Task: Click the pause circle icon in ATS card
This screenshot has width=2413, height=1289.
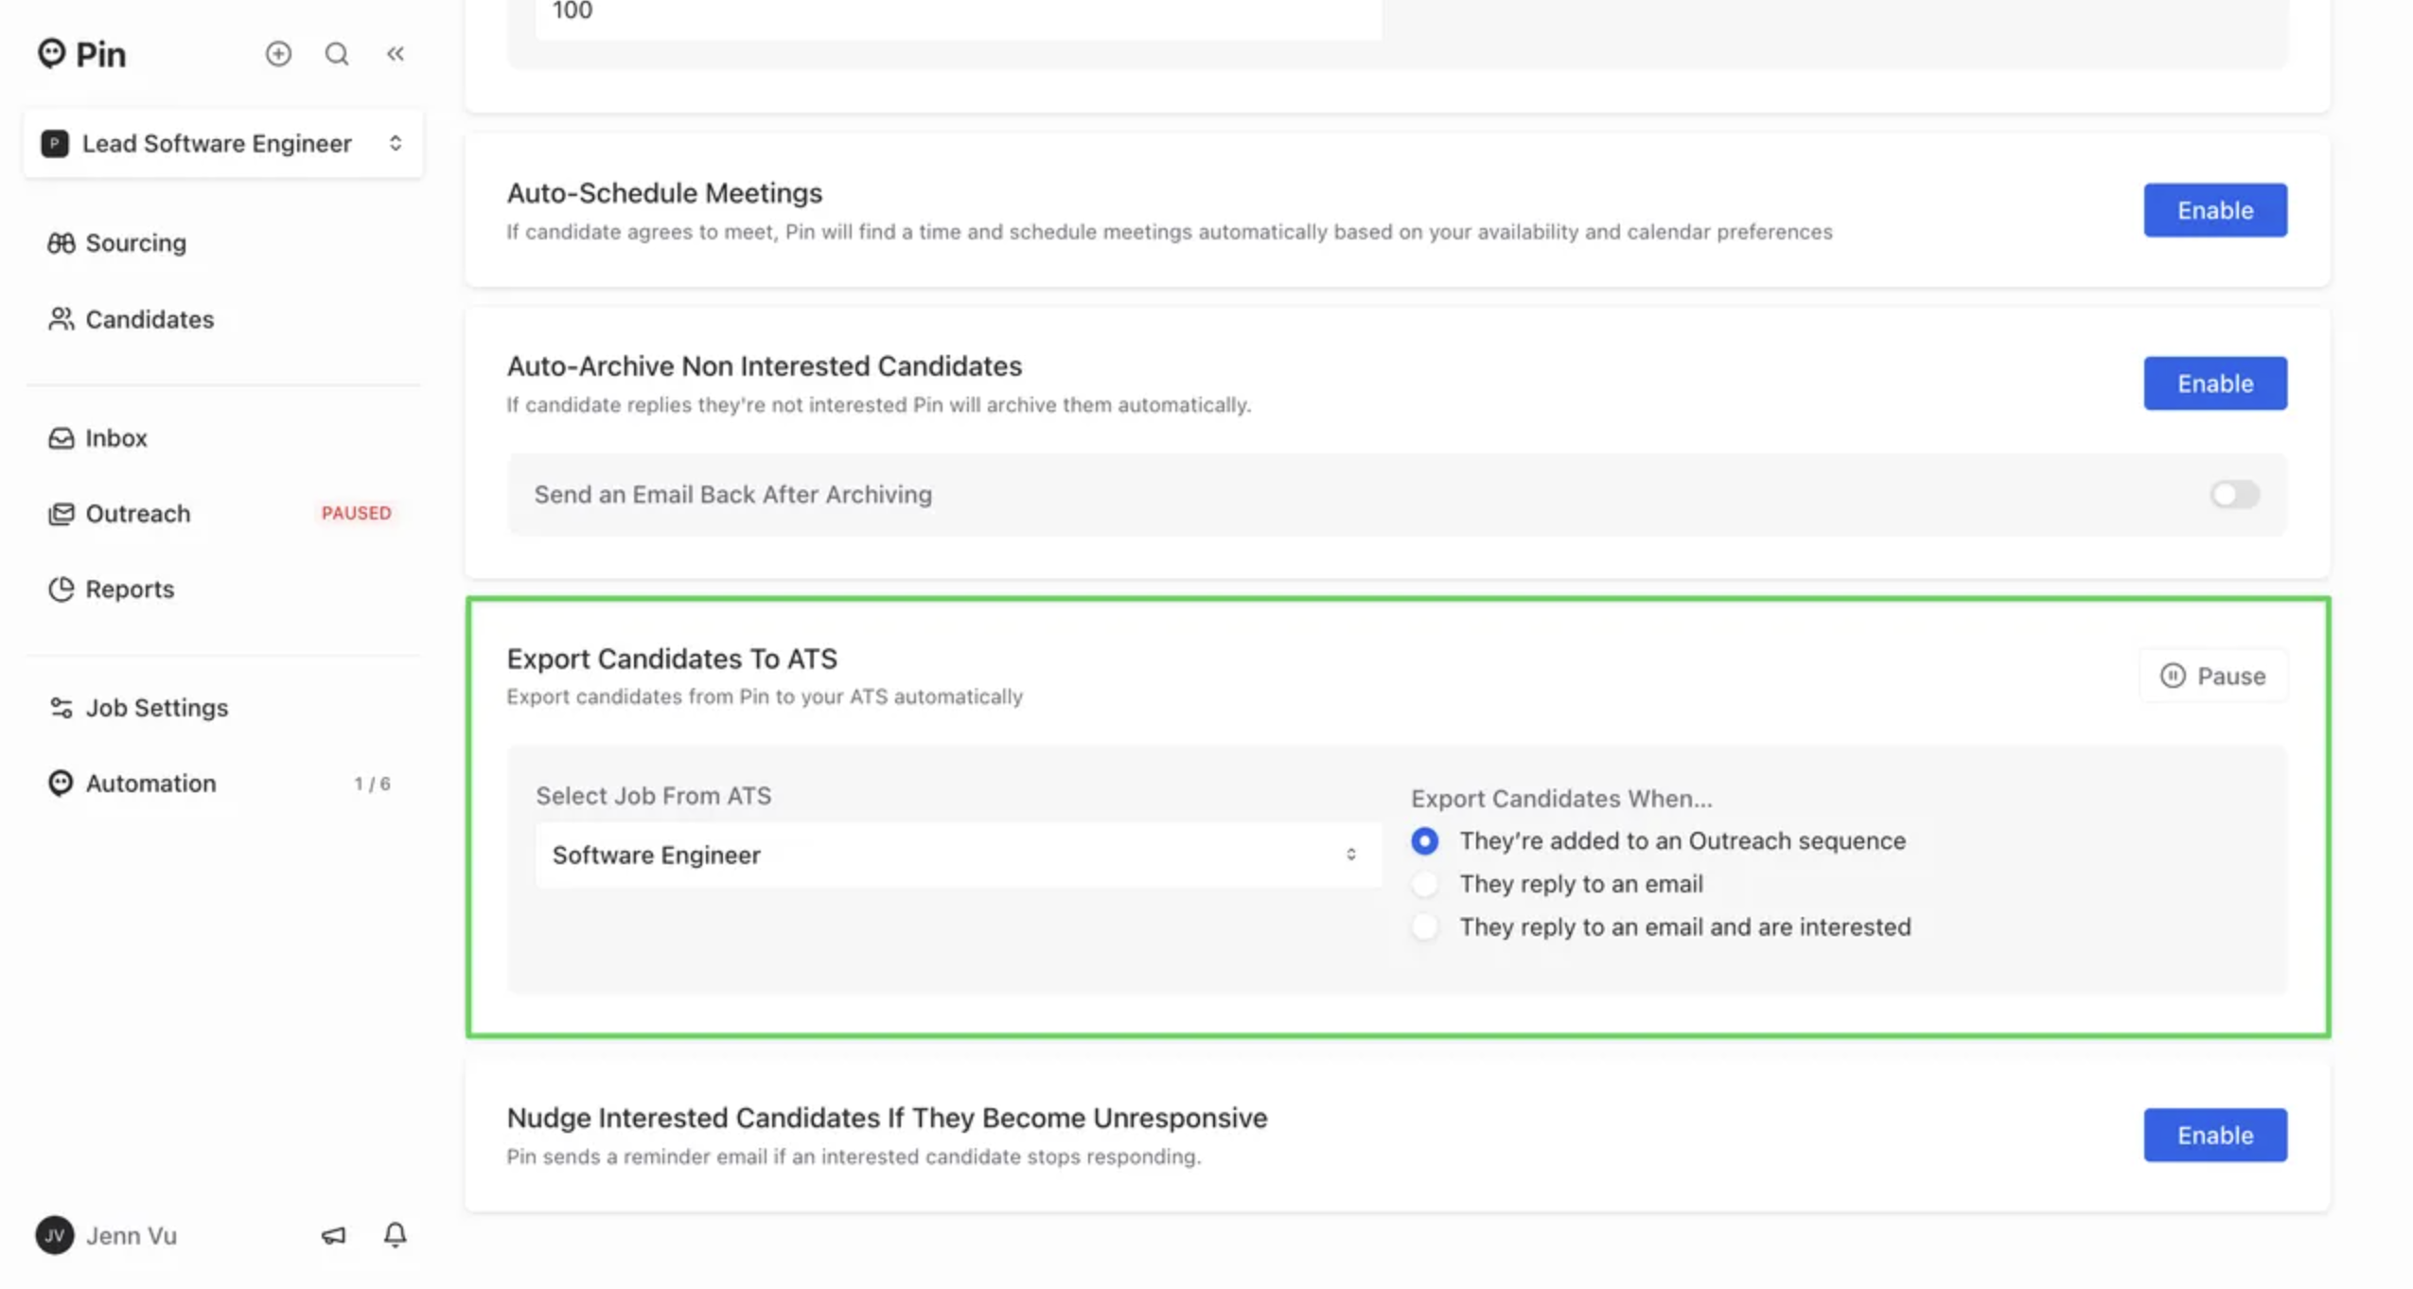Action: (x=2173, y=676)
